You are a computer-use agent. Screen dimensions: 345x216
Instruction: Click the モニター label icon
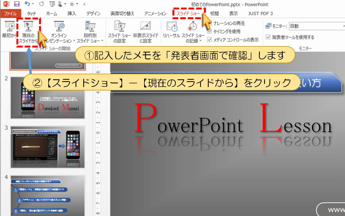tap(268, 26)
